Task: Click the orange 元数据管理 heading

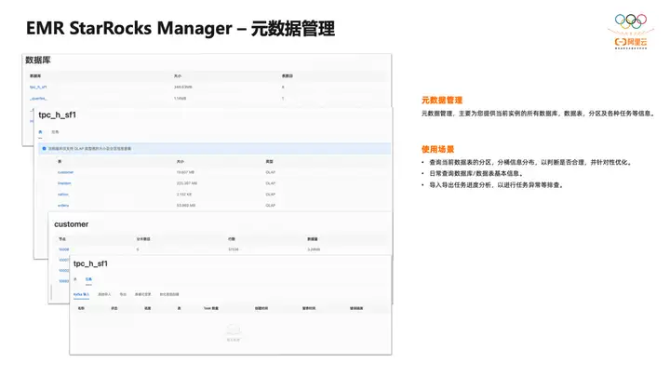Action: [442, 101]
